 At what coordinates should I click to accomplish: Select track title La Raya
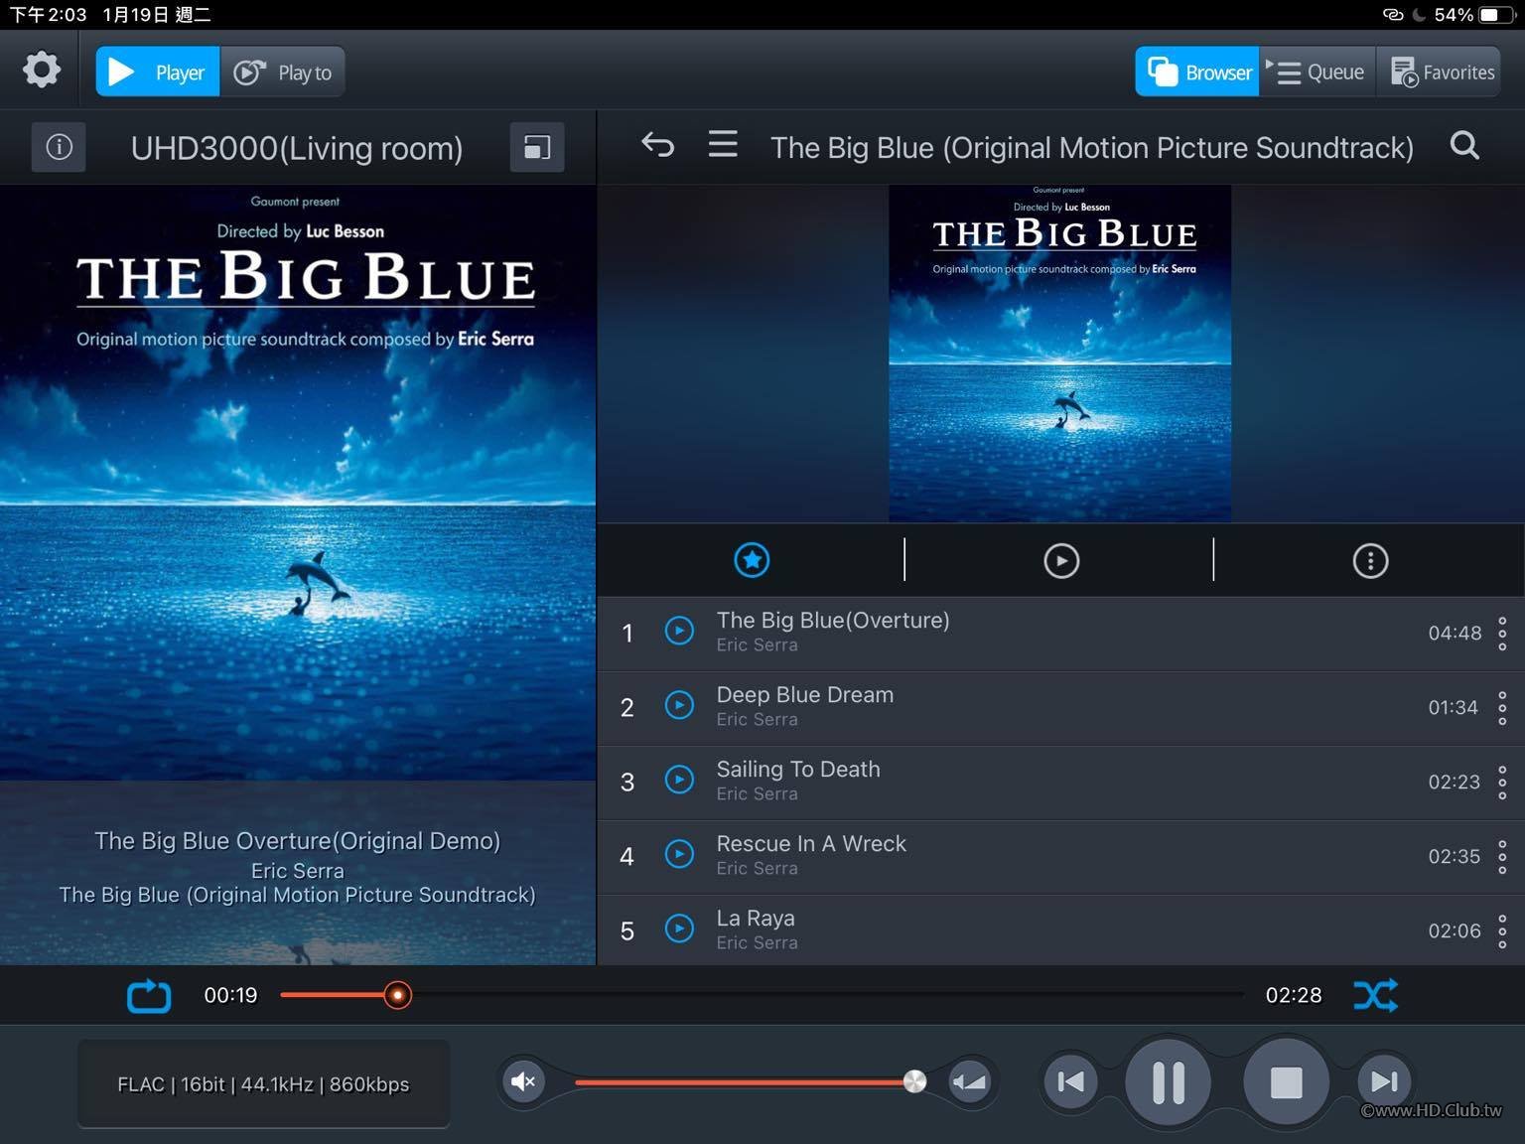(x=756, y=919)
